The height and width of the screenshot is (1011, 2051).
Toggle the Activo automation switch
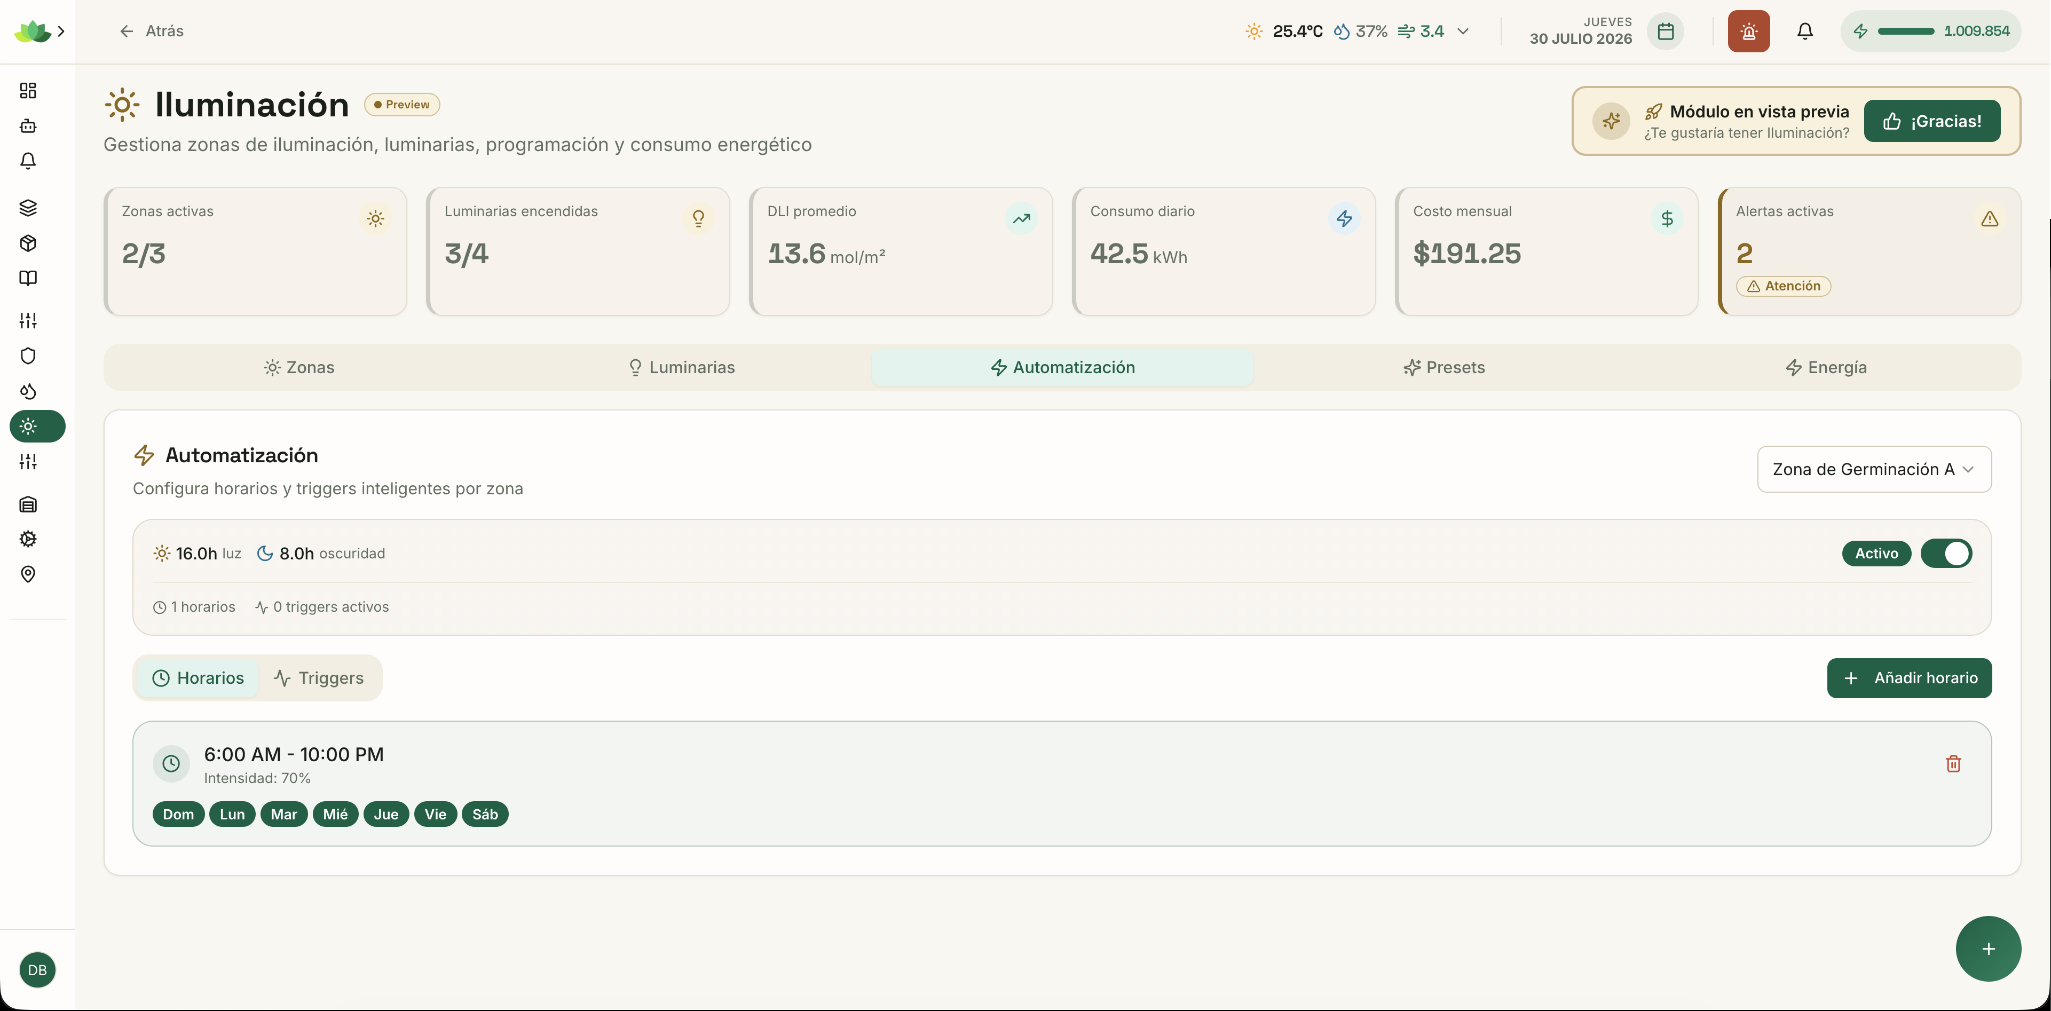point(1946,553)
